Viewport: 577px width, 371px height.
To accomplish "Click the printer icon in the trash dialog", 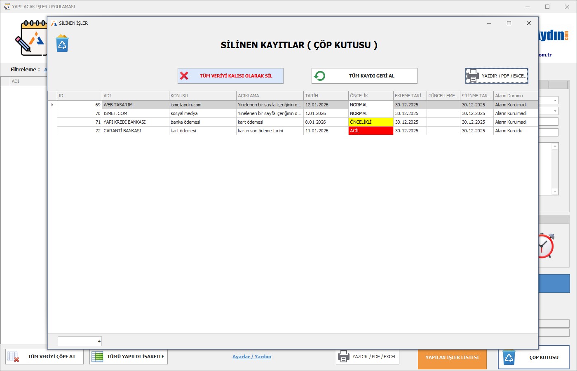I will (x=473, y=76).
